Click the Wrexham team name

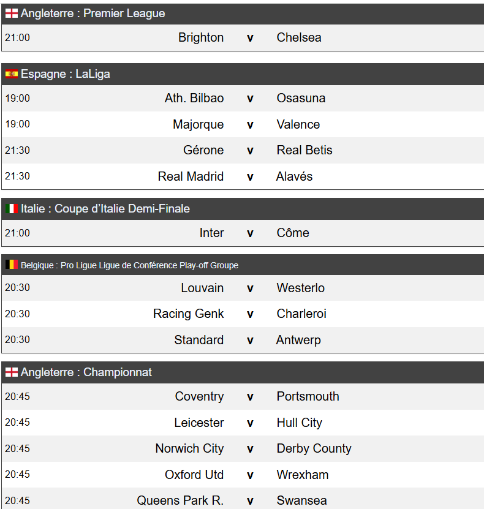pyautogui.click(x=303, y=475)
